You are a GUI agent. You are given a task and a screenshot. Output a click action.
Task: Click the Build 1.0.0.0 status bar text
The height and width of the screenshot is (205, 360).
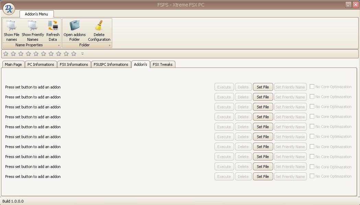13,201
